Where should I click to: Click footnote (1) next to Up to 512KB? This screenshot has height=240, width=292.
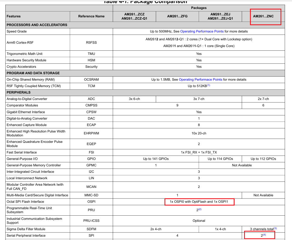(x=208, y=85)
